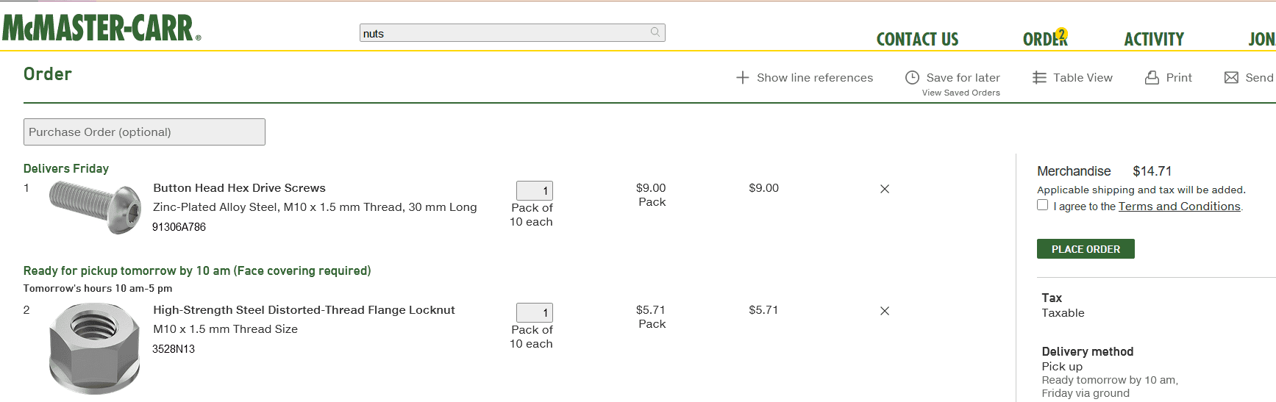The width and height of the screenshot is (1276, 402).
Task: Open Terms and Conditions link
Action: pyautogui.click(x=1179, y=207)
